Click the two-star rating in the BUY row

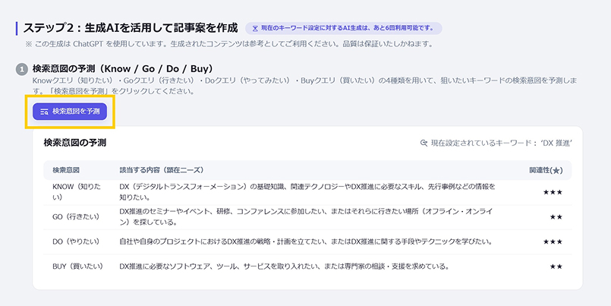point(556,267)
